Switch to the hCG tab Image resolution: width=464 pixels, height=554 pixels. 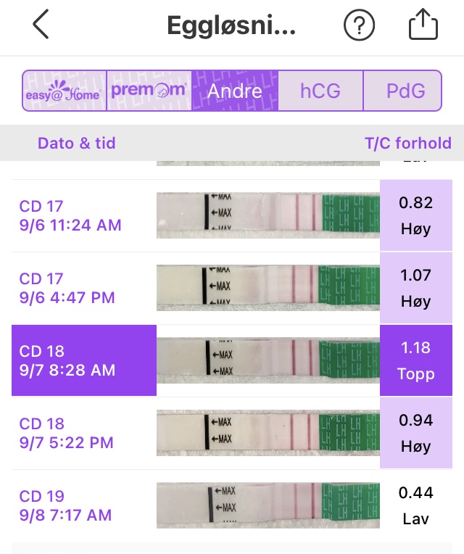[320, 91]
